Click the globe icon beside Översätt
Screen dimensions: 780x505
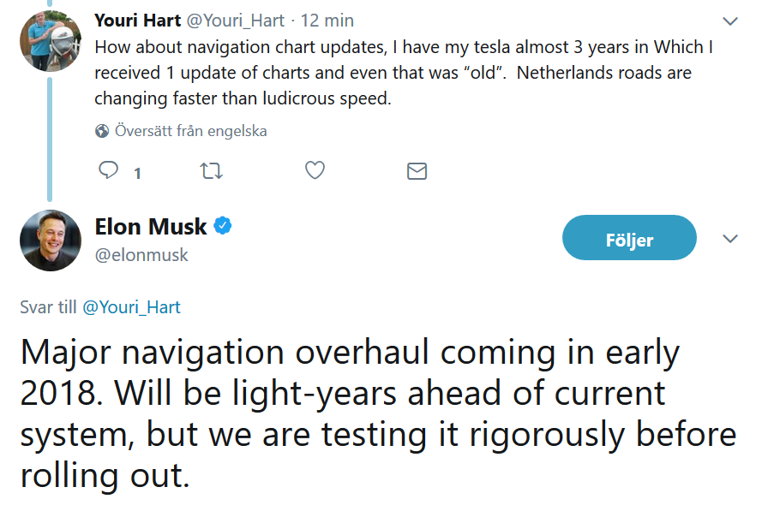[102, 131]
